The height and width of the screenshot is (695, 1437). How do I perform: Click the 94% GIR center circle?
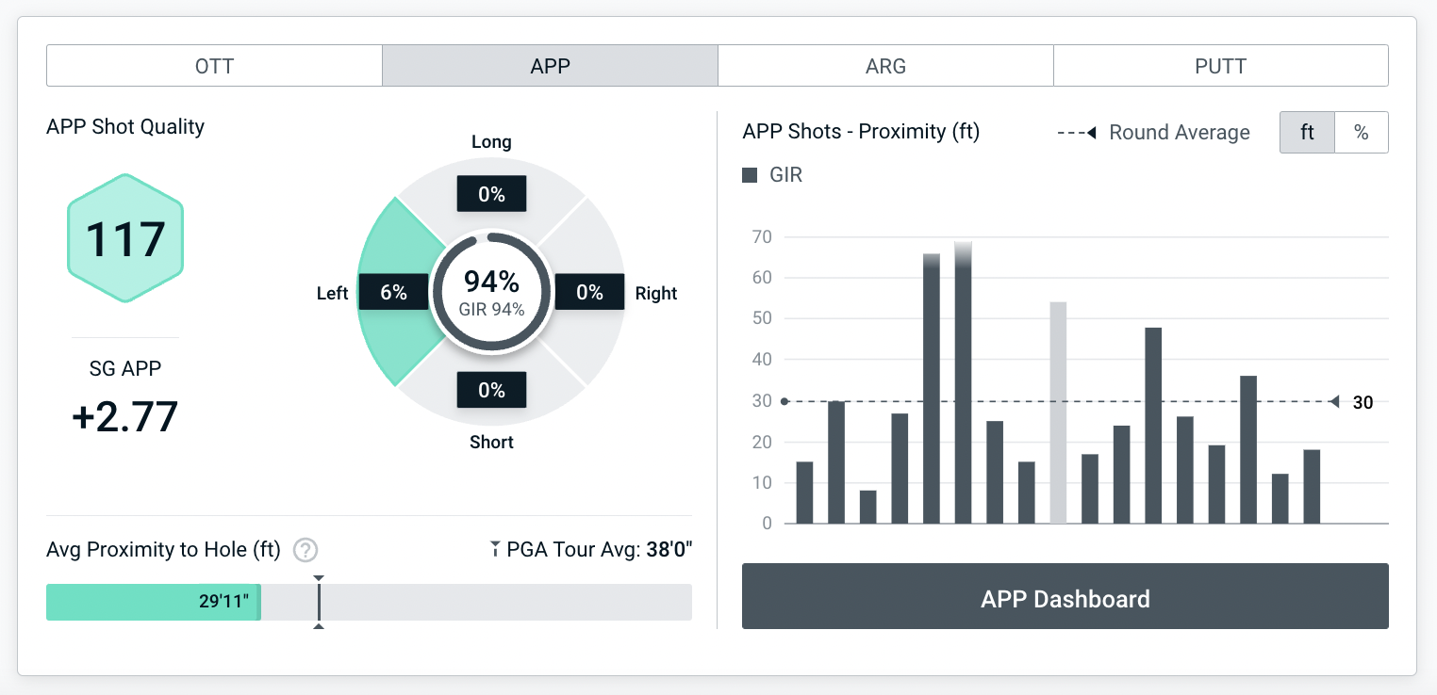[491, 292]
